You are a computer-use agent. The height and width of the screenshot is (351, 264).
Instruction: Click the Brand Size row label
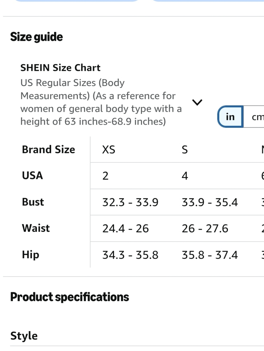[x=49, y=150]
